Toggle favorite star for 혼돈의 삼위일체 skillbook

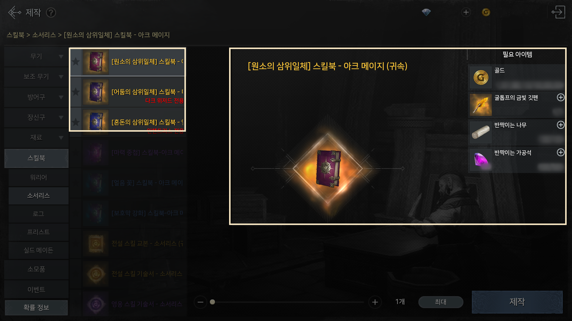(76, 122)
